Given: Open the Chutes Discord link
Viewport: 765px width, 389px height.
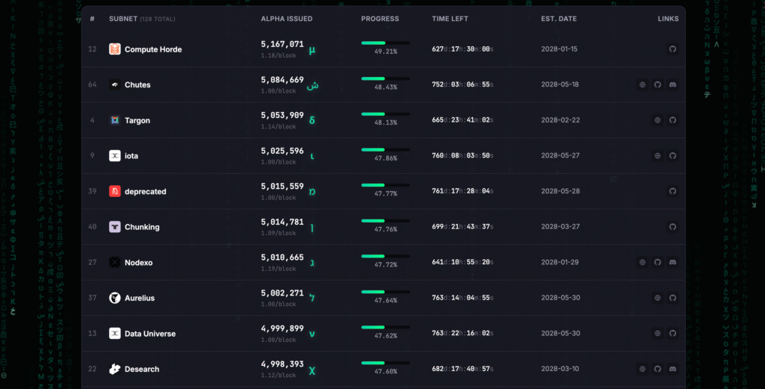Looking at the screenshot, I should [672, 85].
